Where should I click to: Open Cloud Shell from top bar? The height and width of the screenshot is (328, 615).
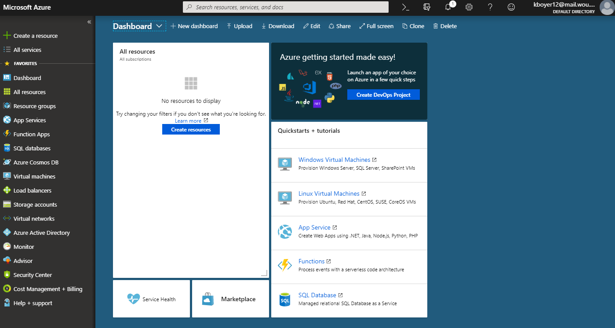pyautogui.click(x=406, y=7)
